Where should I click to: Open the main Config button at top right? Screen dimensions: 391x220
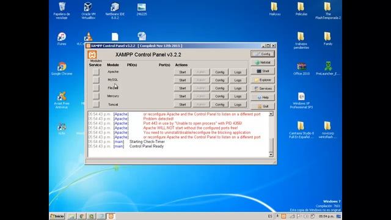(x=263, y=54)
